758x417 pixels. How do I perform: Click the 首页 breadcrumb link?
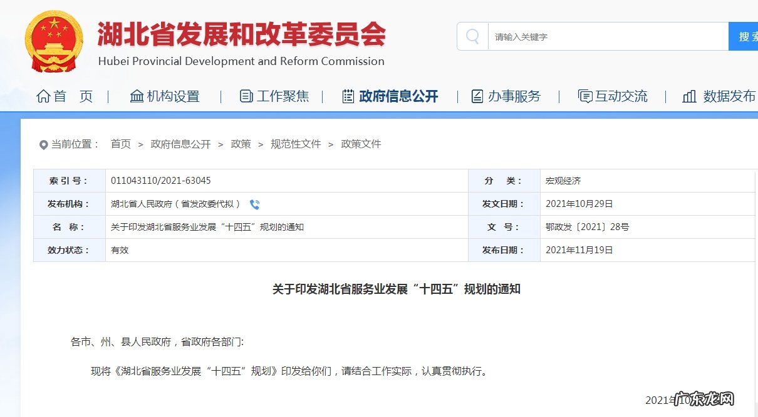[120, 144]
